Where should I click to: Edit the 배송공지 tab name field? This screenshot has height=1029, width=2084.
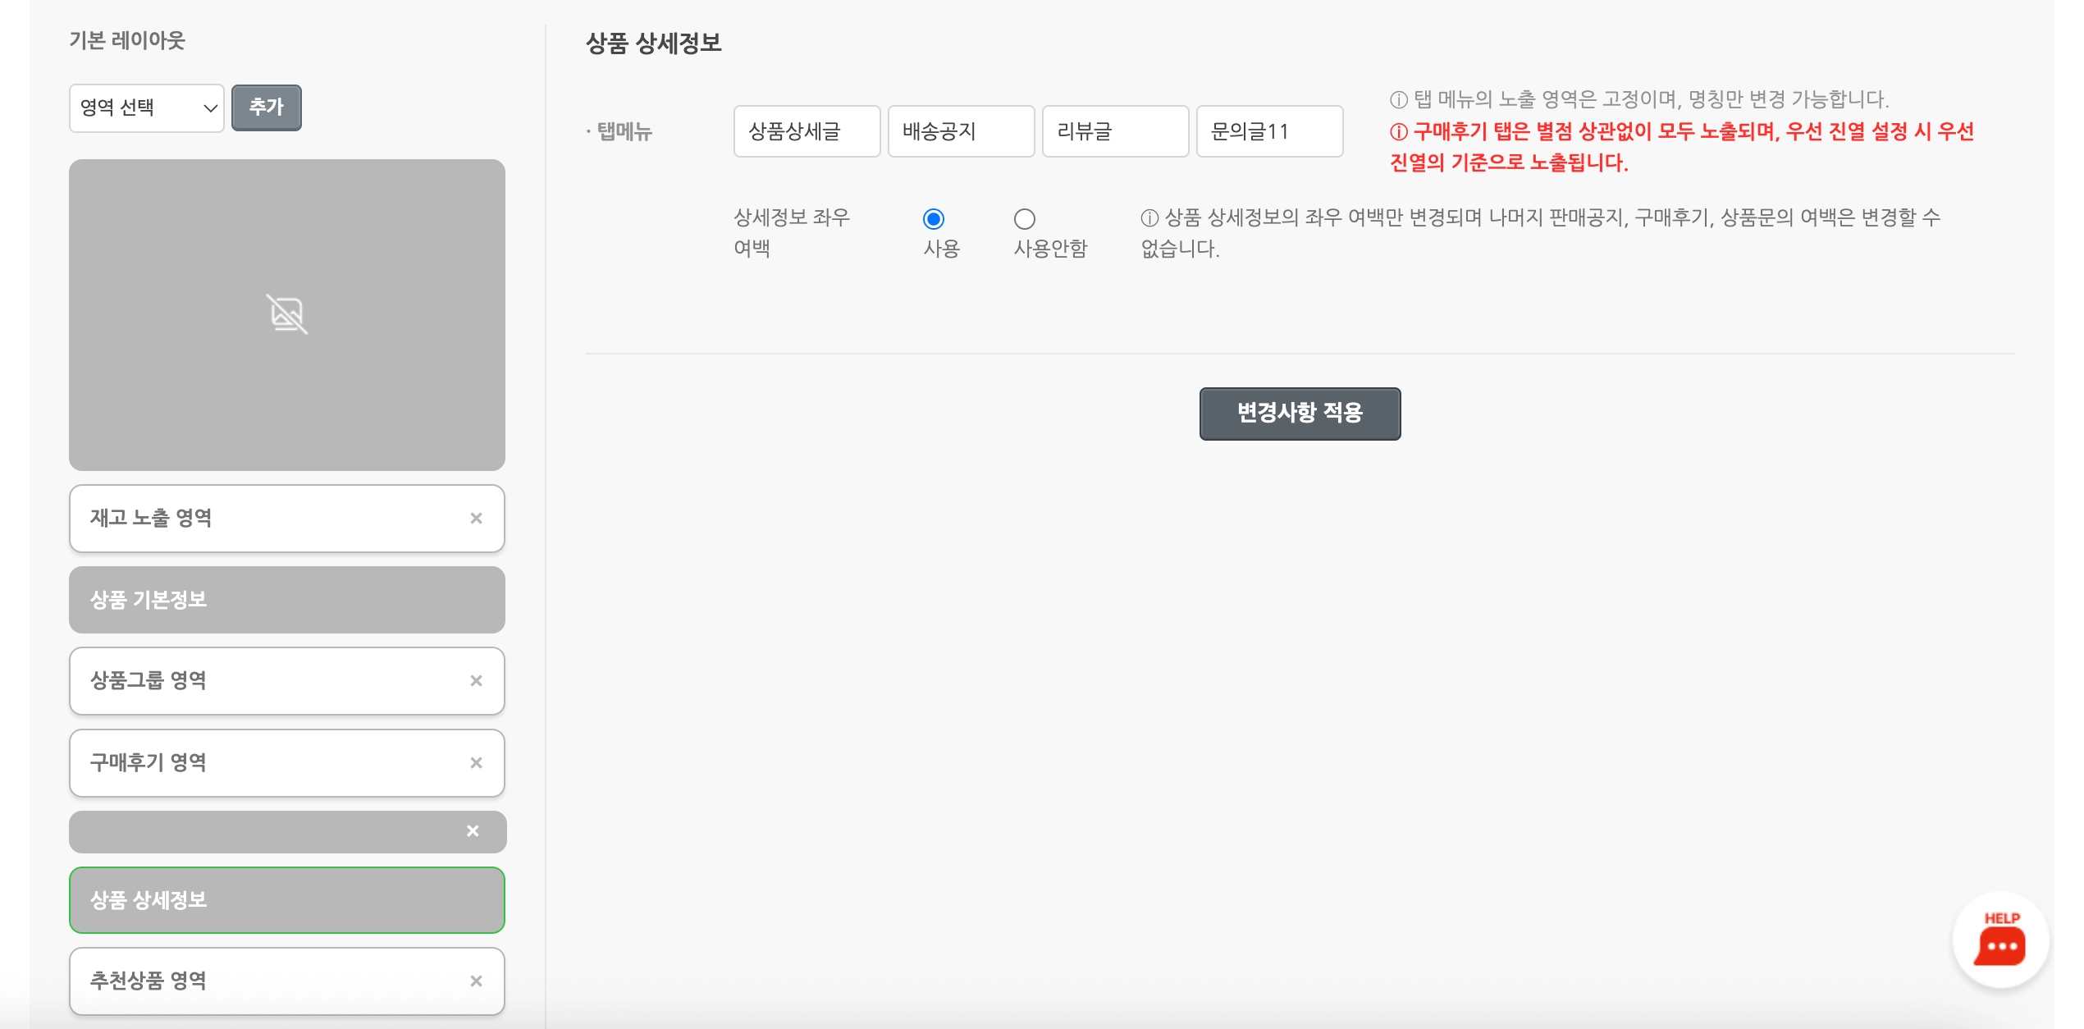coord(960,131)
